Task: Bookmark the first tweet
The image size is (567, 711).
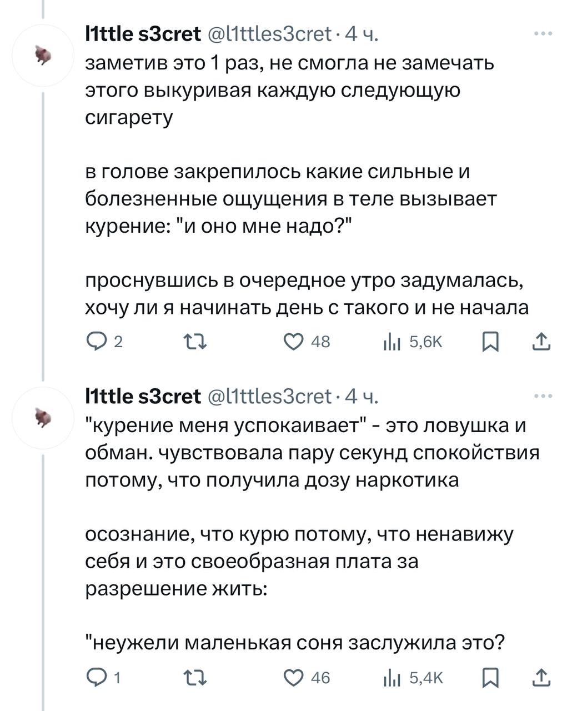Action: pos(490,342)
